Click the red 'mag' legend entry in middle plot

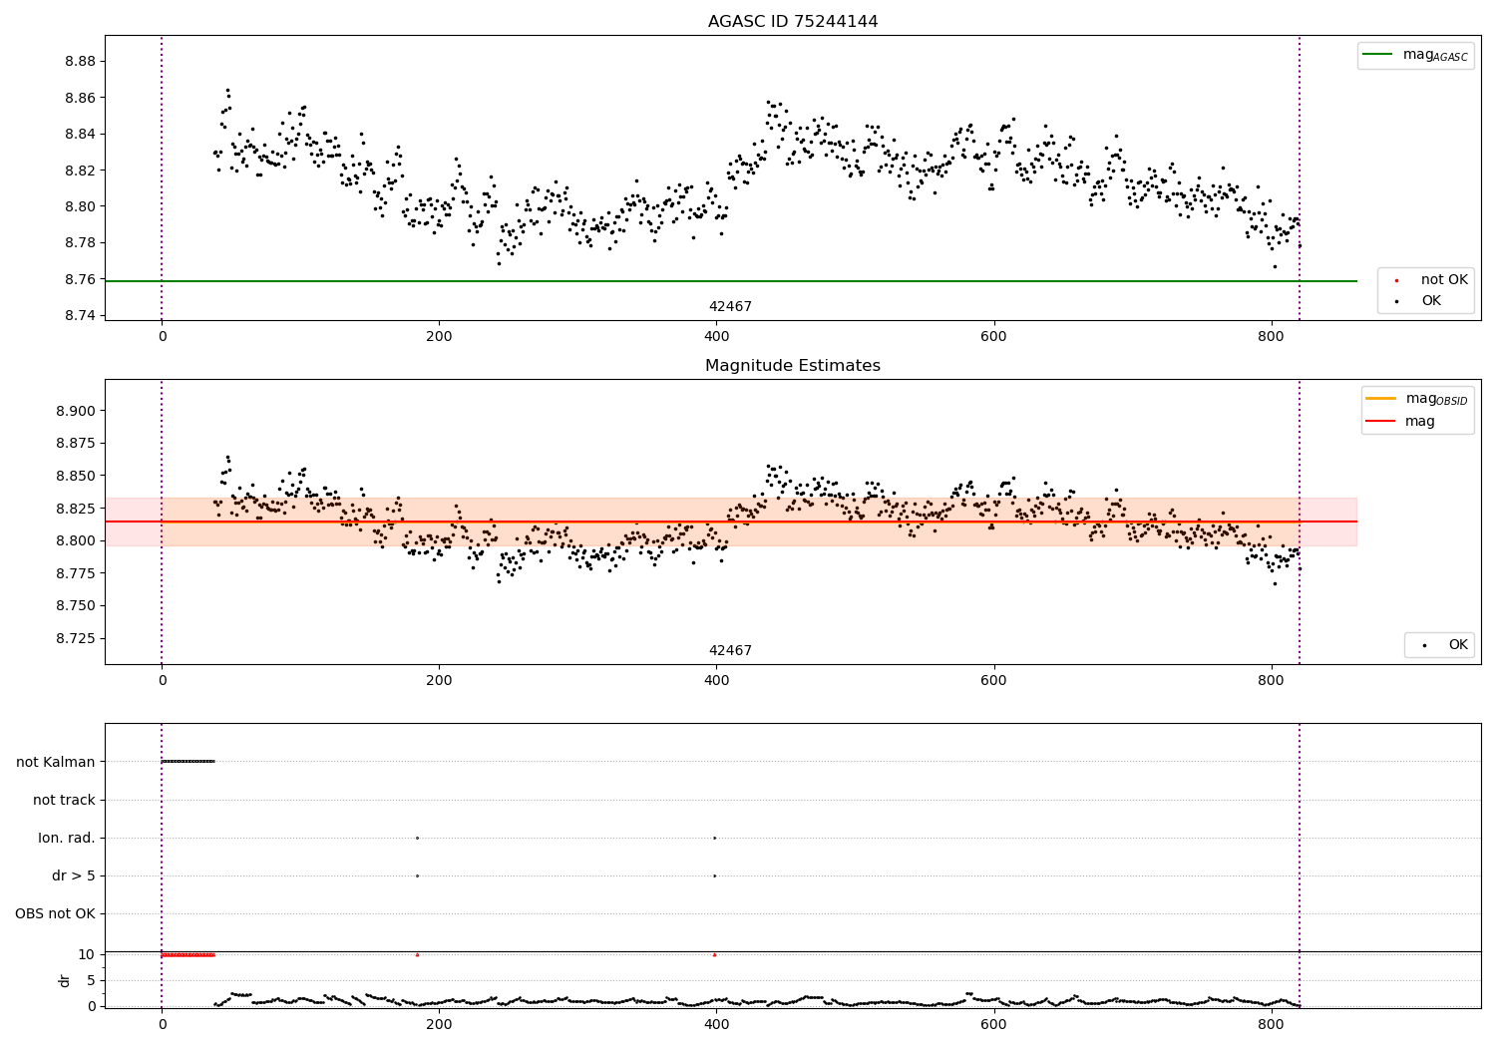(1400, 422)
